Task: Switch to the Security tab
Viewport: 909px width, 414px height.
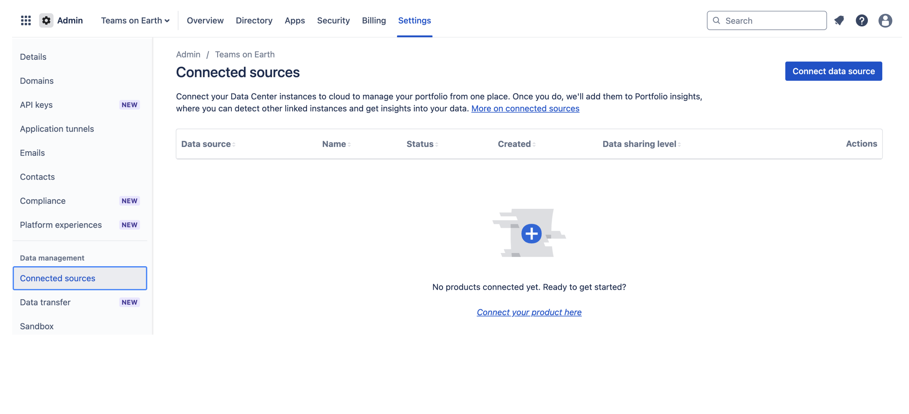Action: pos(333,20)
